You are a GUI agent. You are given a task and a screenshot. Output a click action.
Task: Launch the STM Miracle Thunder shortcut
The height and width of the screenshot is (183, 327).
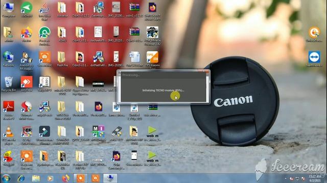[x=152, y=36]
